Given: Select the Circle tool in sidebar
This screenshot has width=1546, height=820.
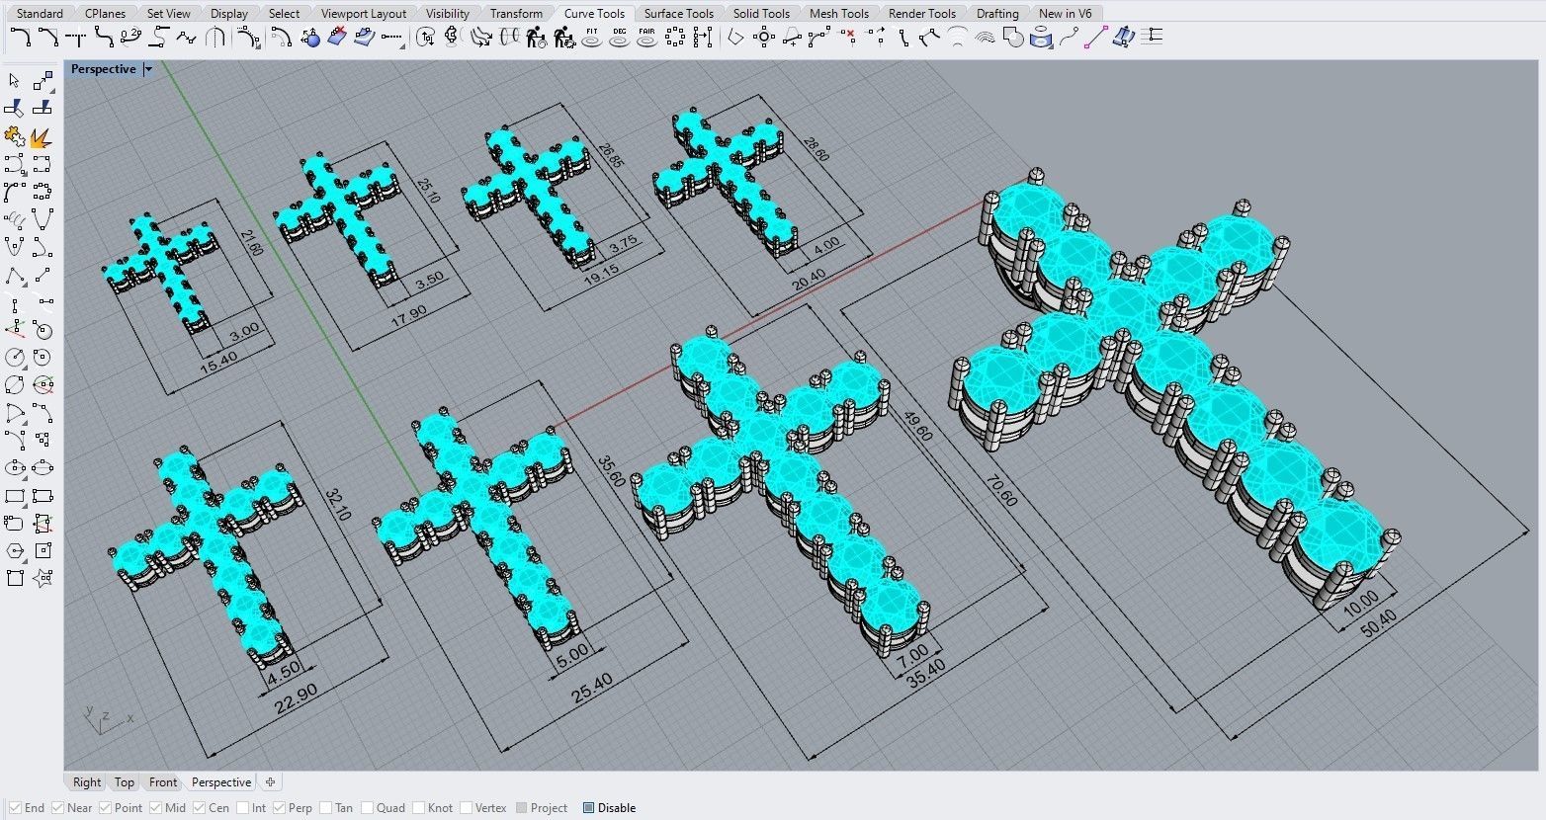Looking at the screenshot, I should pos(15,357).
